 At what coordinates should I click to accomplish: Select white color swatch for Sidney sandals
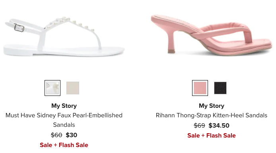[x=52, y=88]
